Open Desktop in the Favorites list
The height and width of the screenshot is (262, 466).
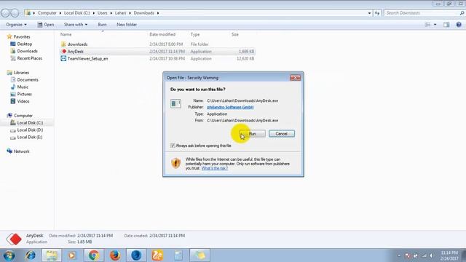click(24, 44)
